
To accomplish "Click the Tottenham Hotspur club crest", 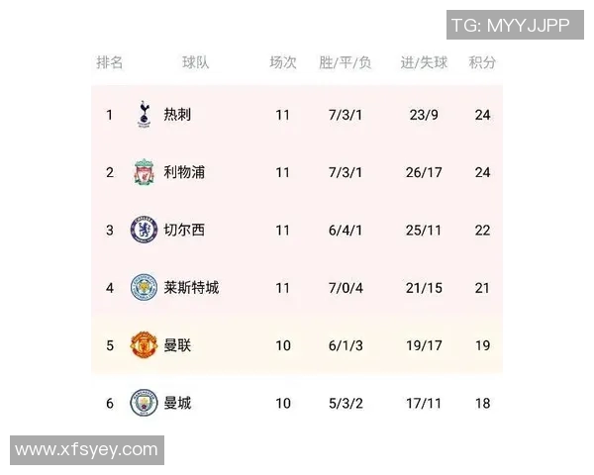I will click(x=144, y=114).
